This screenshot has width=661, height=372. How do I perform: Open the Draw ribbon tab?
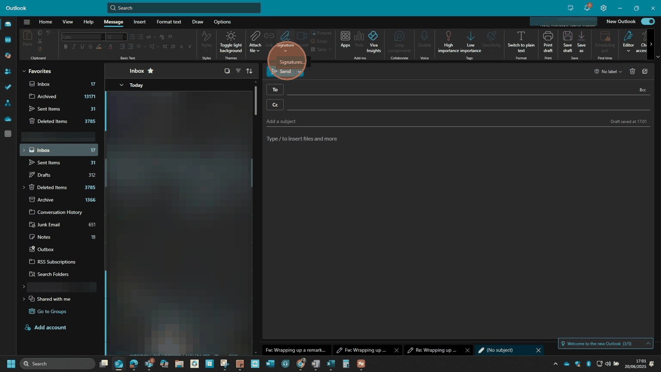198,22
